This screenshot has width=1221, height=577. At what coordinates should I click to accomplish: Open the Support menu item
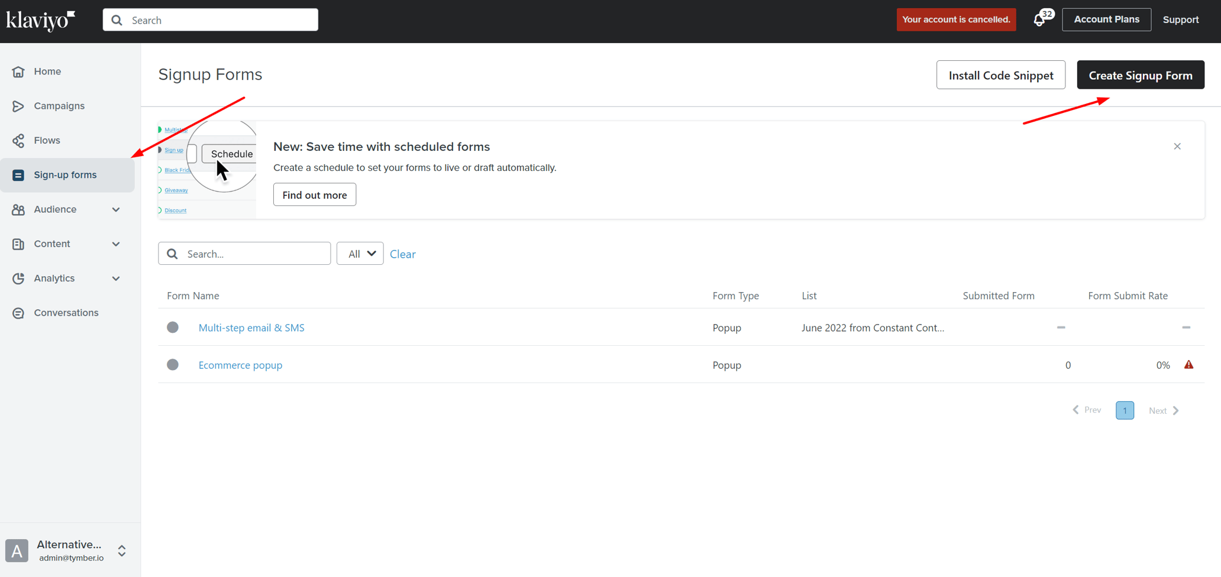[1180, 20]
